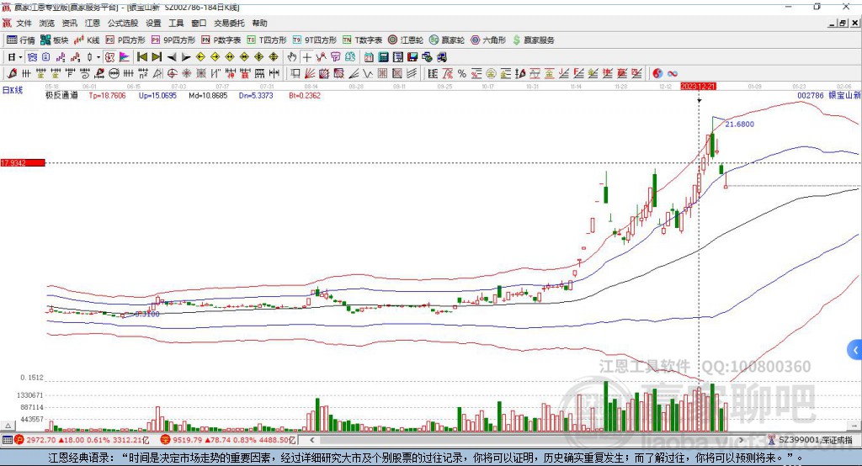Click the blue floating arrow button
This screenshot has width=862, height=466.
tap(854, 349)
